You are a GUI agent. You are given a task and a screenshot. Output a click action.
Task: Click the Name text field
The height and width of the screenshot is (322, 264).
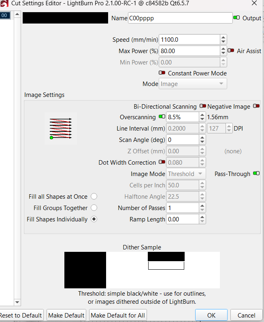click(180, 18)
